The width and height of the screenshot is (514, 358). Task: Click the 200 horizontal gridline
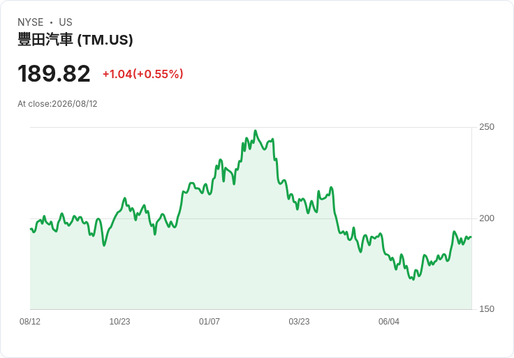point(251,218)
